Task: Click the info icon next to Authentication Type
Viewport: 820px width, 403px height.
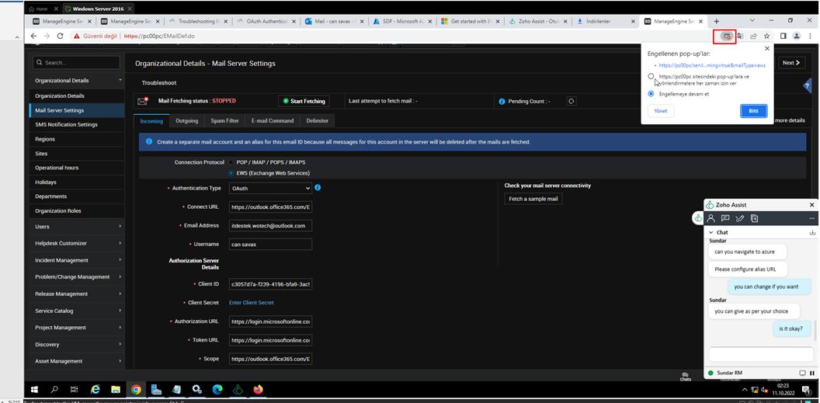Action: pos(318,187)
